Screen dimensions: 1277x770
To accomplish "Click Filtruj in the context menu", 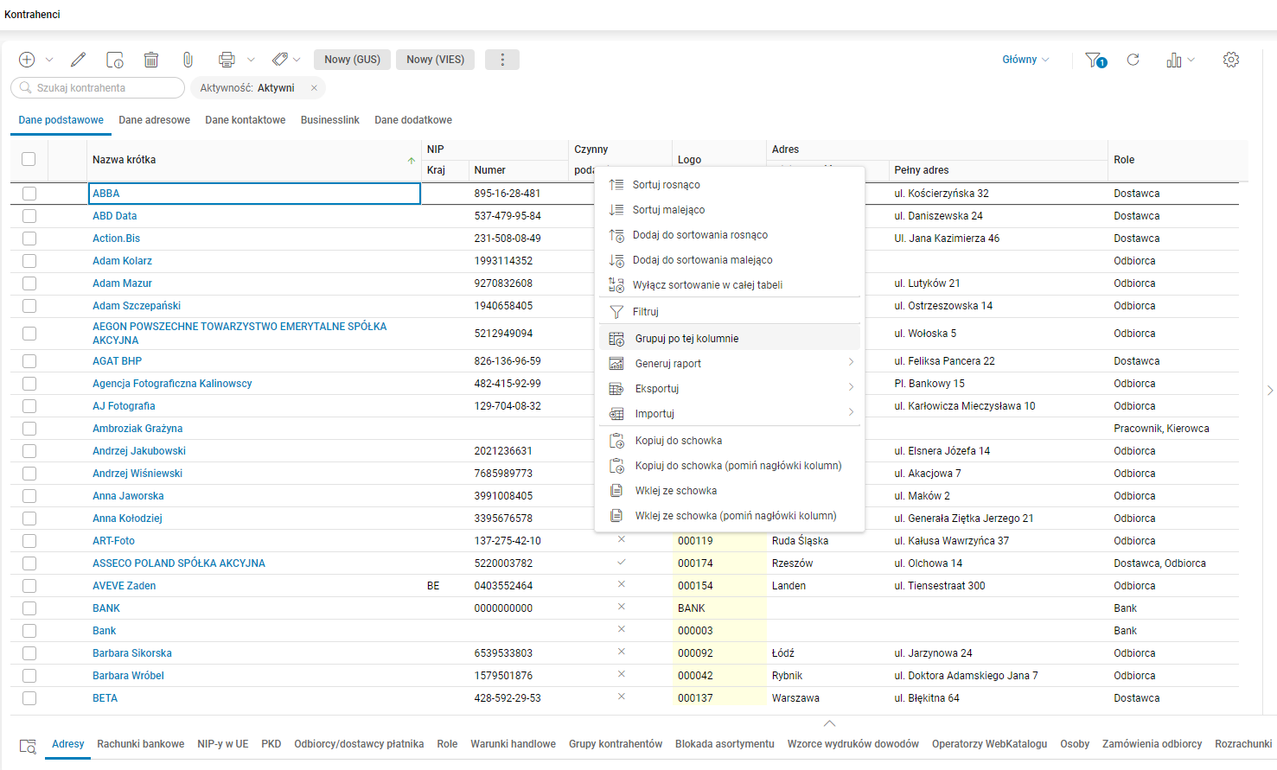I will pyautogui.click(x=730, y=312).
